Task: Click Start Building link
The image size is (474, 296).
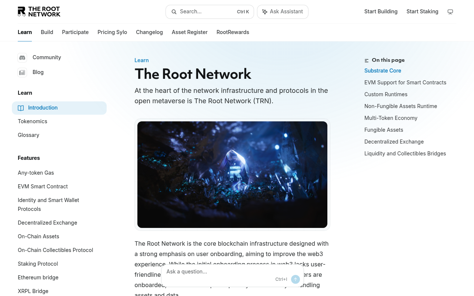Action: [x=381, y=11]
